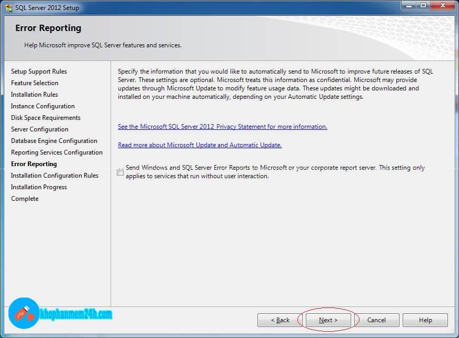Open Read more about Microsoft Update link
Screen dimensions: 459x338
tap(199, 145)
